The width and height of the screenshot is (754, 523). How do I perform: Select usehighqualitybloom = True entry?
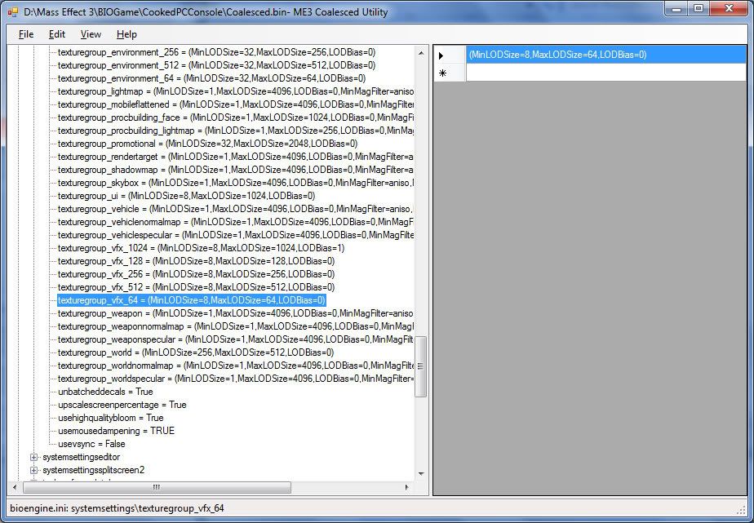tap(111, 418)
